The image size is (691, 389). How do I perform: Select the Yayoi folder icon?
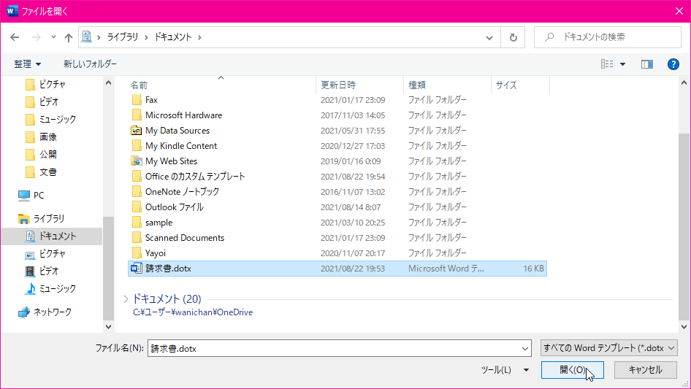click(137, 253)
